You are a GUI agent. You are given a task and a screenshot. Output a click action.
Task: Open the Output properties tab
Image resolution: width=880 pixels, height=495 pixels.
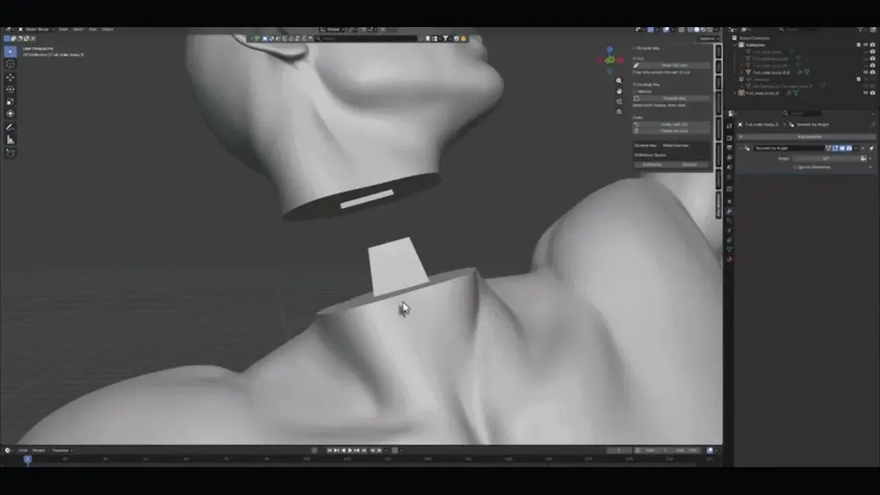coord(730,147)
